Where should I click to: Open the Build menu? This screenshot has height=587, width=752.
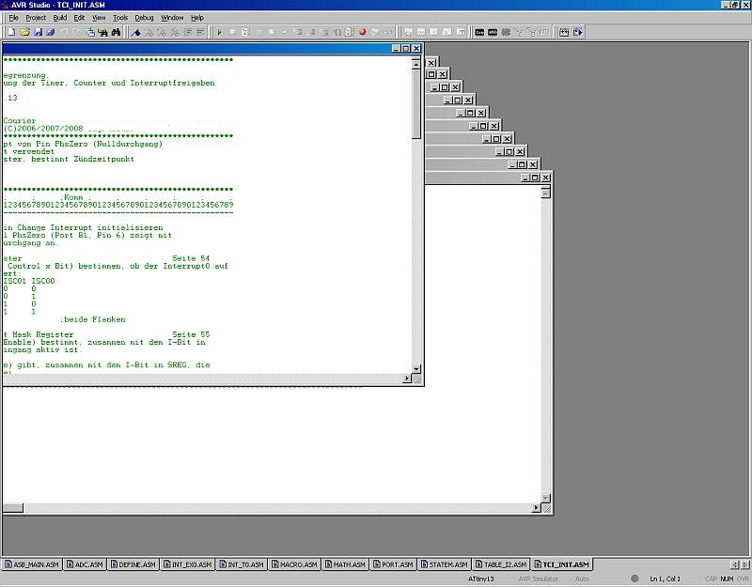click(60, 18)
